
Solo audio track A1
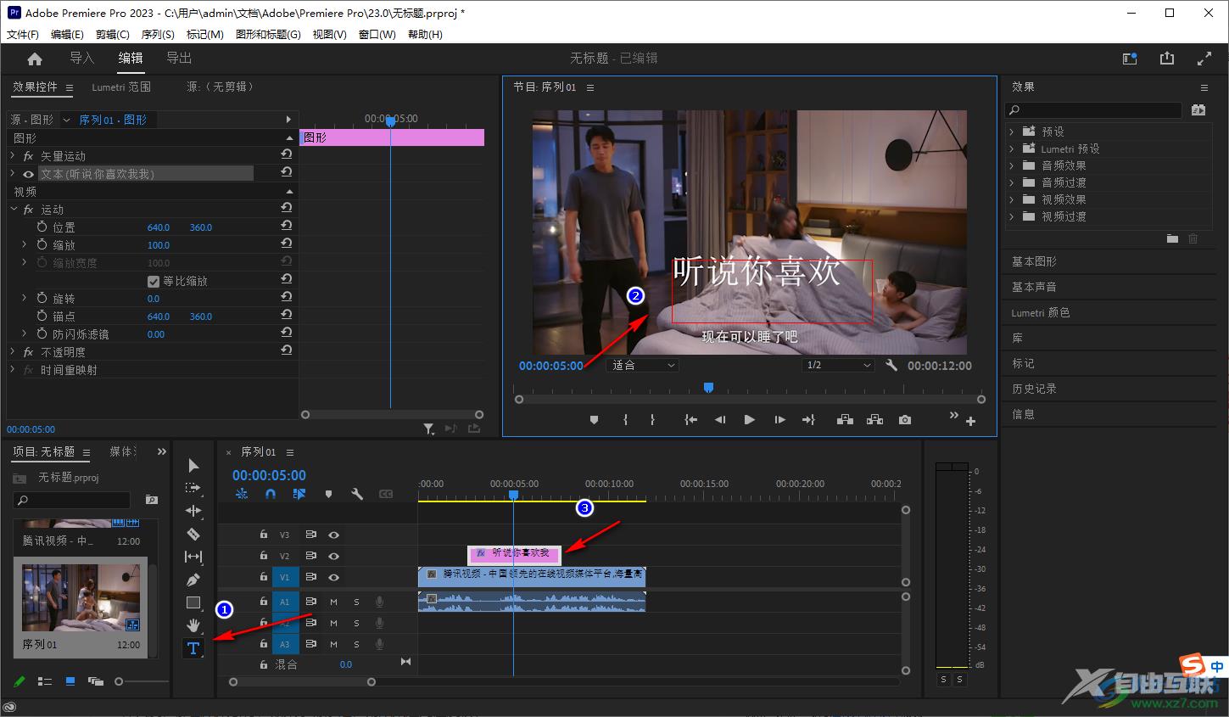coord(356,602)
